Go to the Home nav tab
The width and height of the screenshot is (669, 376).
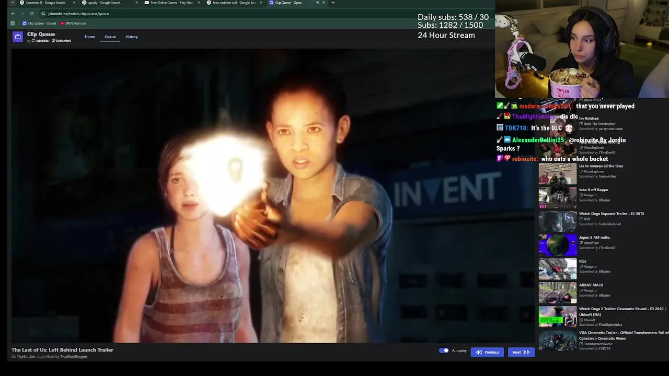90,37
